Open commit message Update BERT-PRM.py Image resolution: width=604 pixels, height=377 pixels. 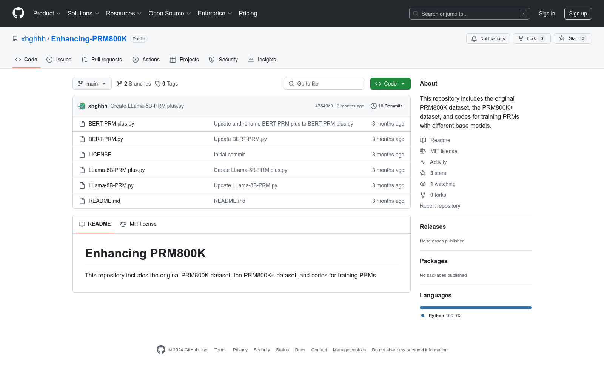240,139
